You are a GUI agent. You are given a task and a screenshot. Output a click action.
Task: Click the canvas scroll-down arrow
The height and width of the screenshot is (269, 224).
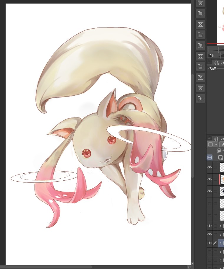pyautogui.click(x=192, y=263)
